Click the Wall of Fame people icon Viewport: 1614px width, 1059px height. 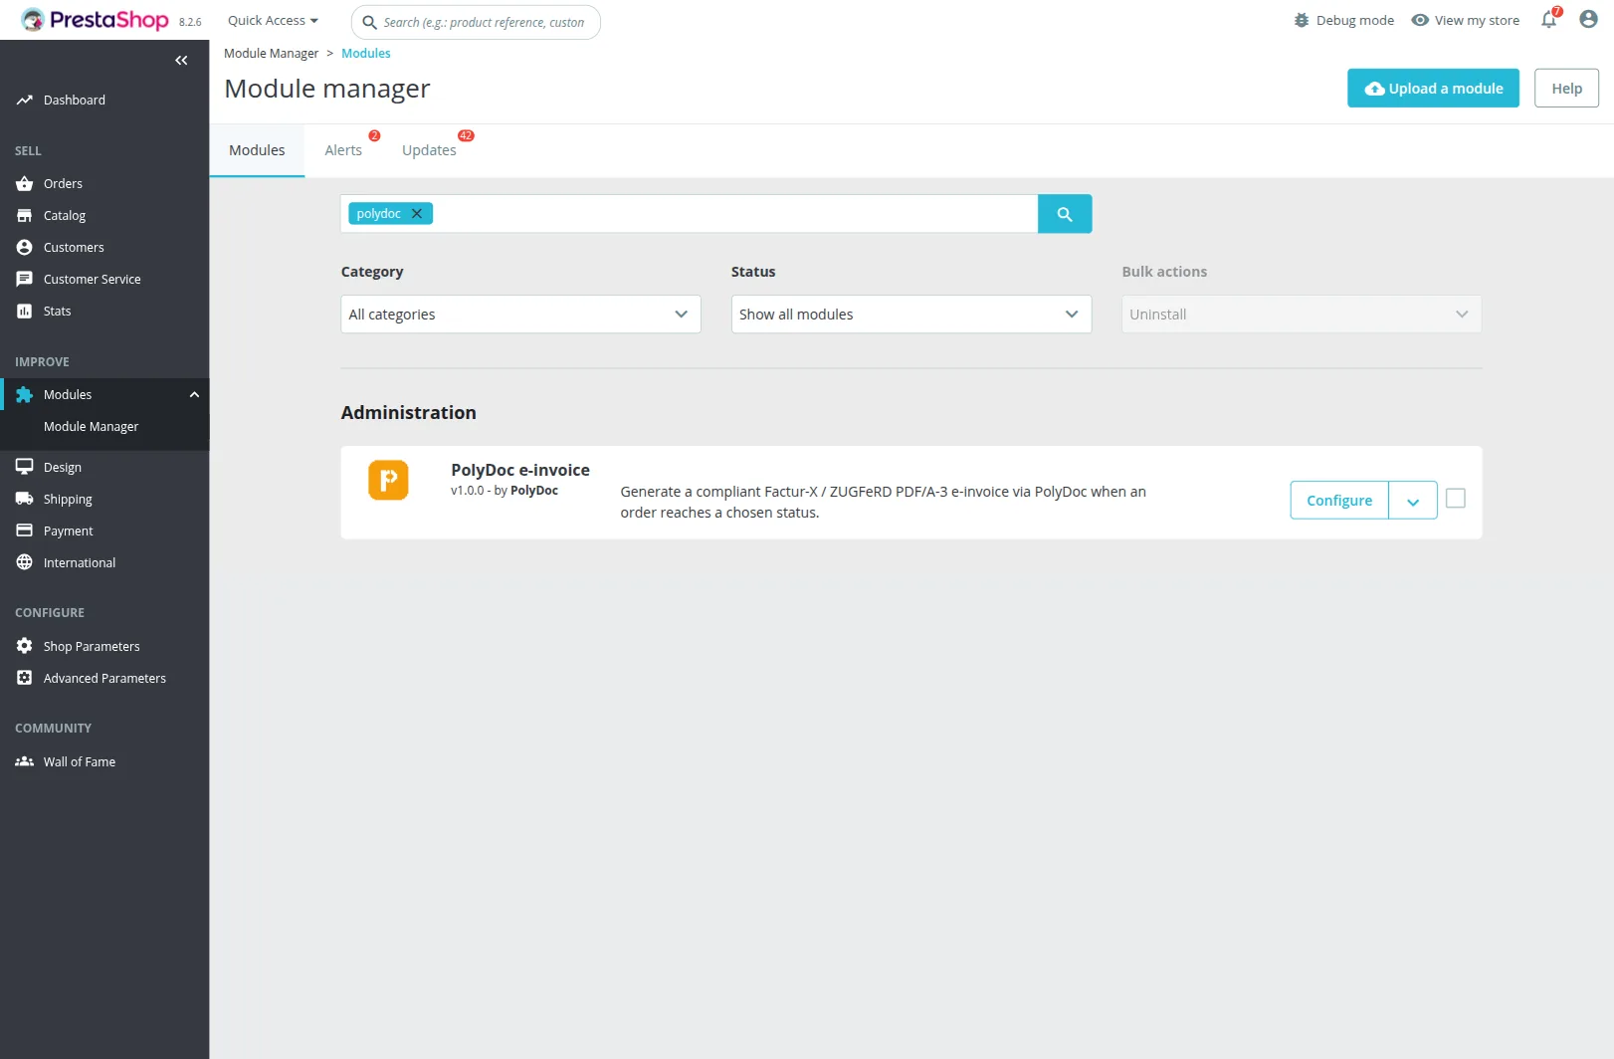(25, 761)
